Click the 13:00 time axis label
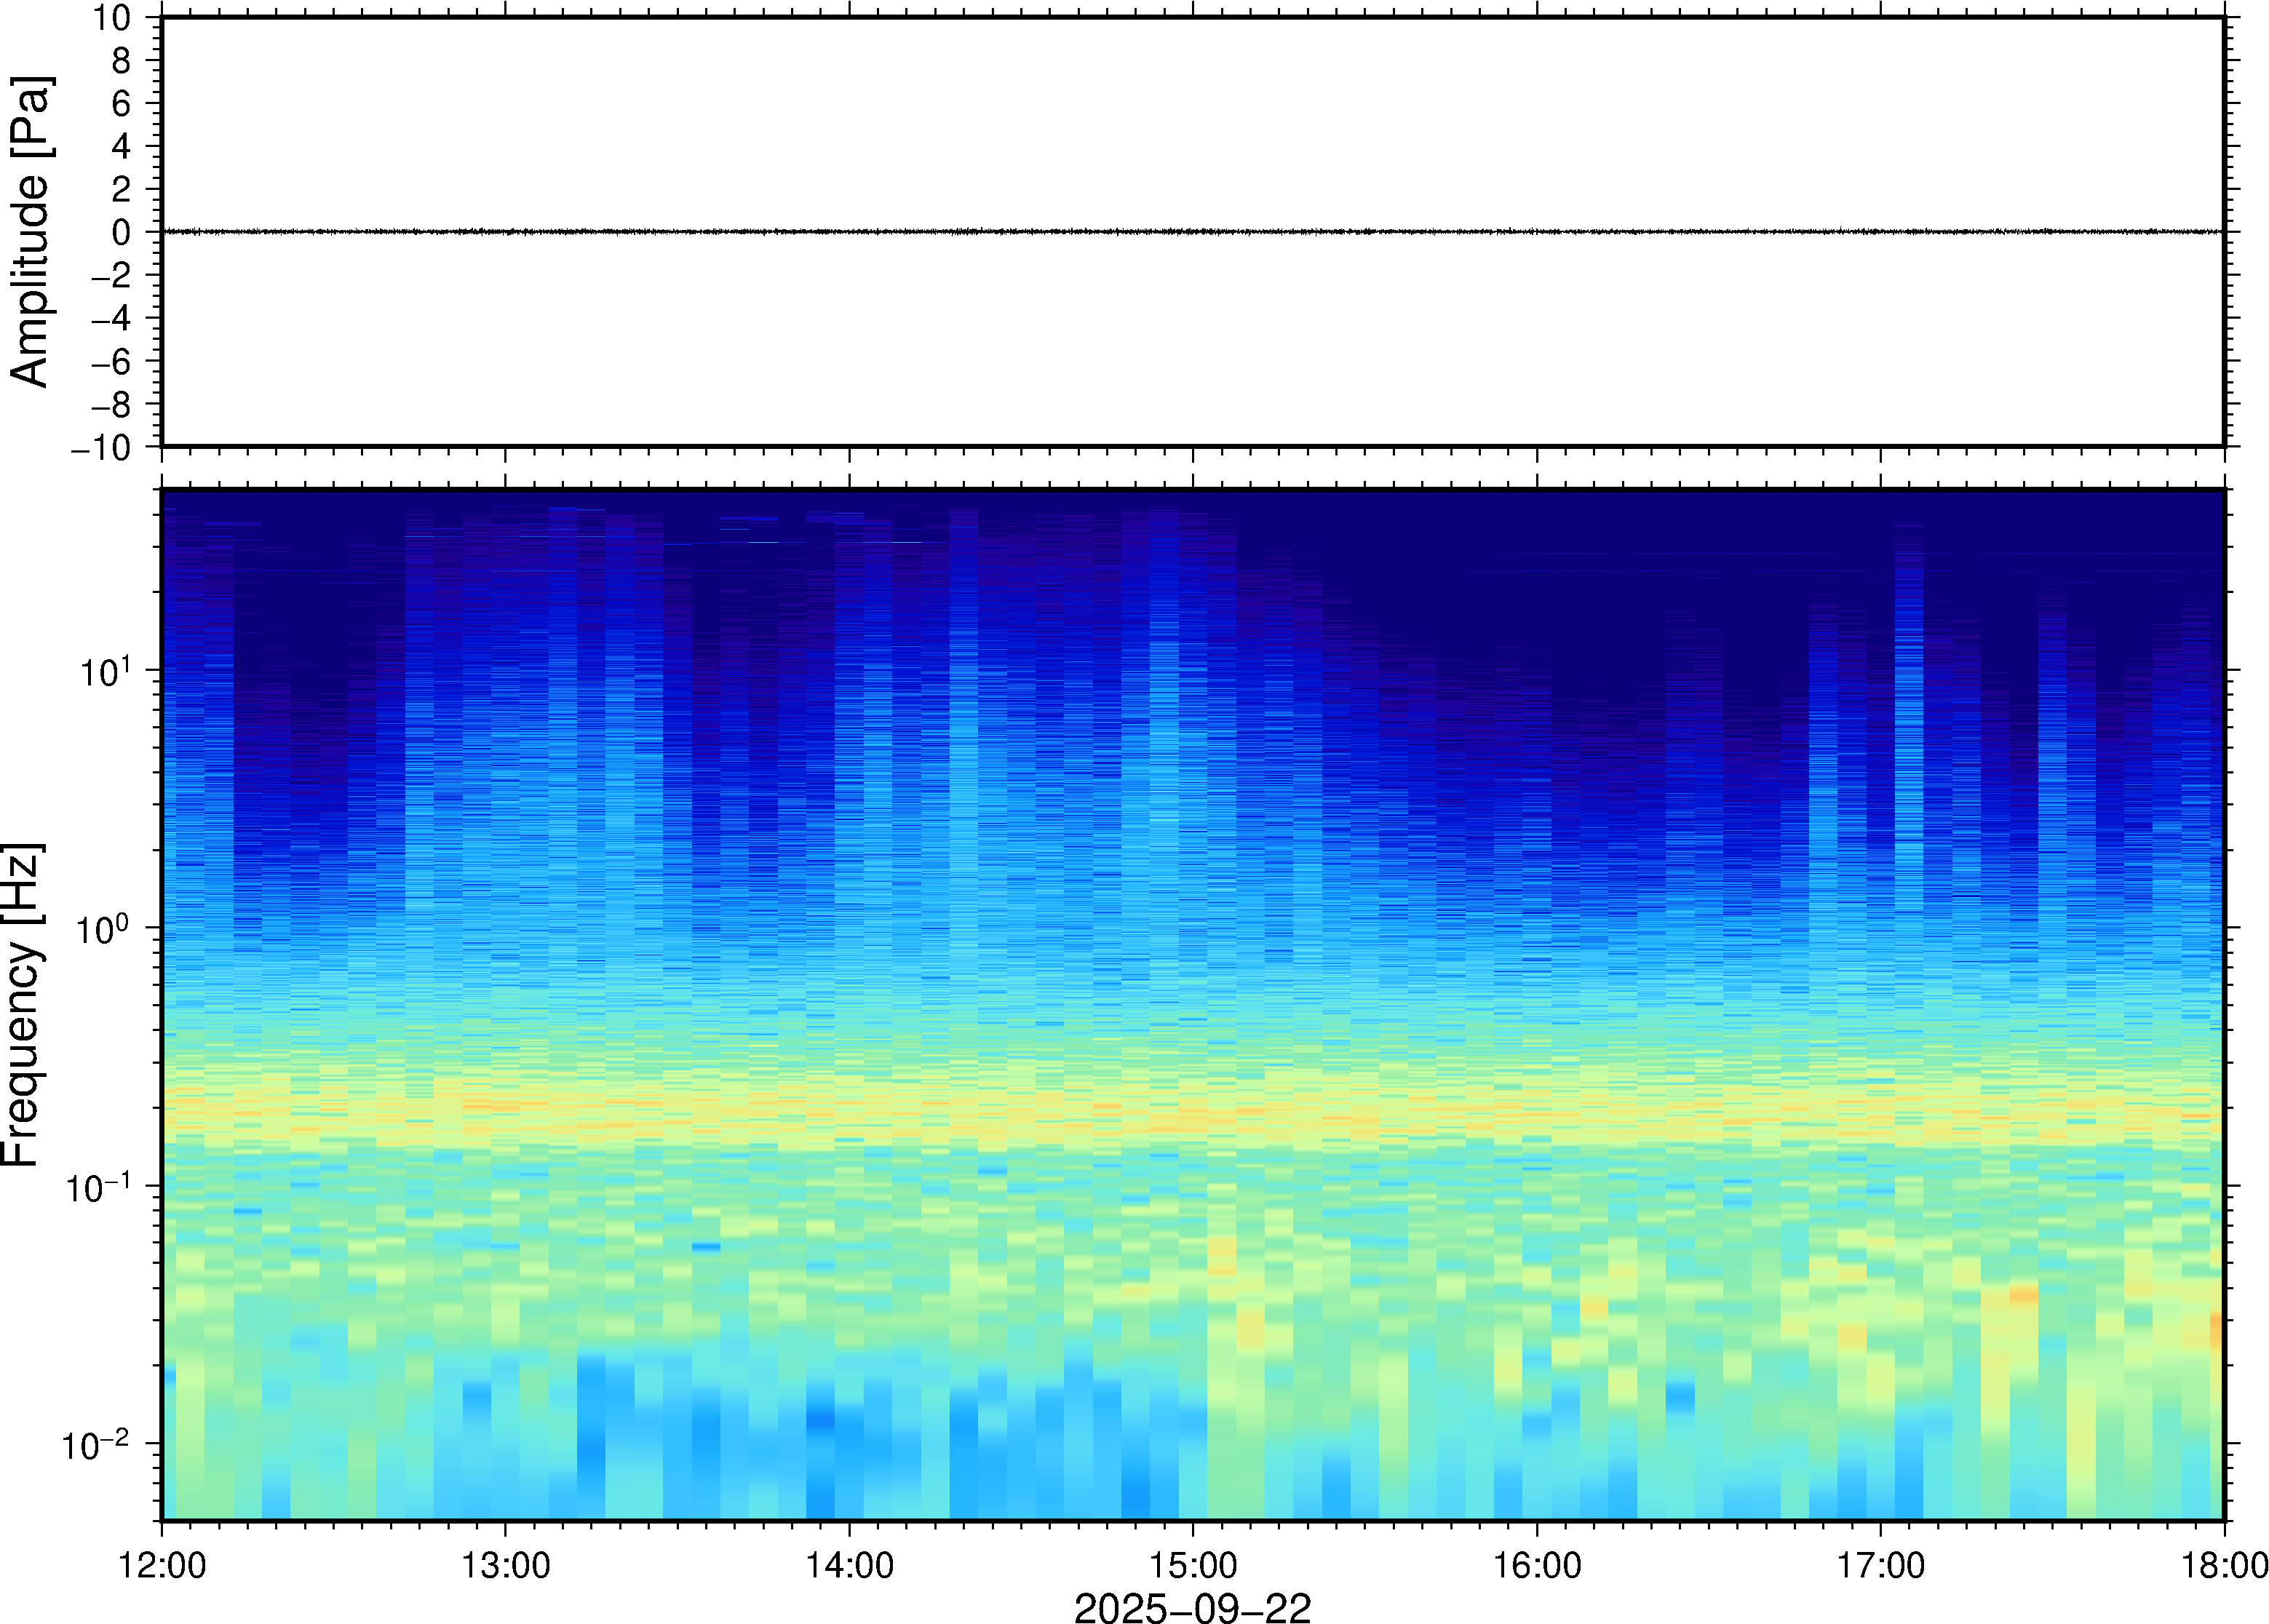 [505, 1565]
